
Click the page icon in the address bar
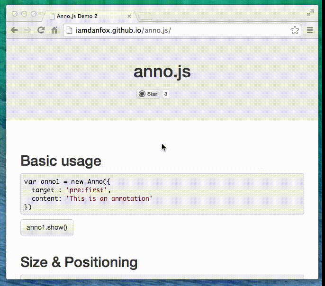coord(70,30)
